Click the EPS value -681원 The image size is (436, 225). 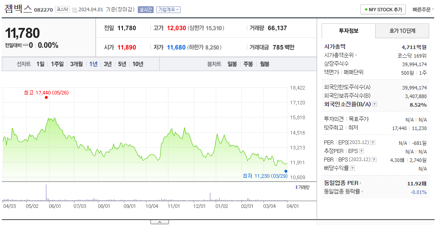(420, 143)
